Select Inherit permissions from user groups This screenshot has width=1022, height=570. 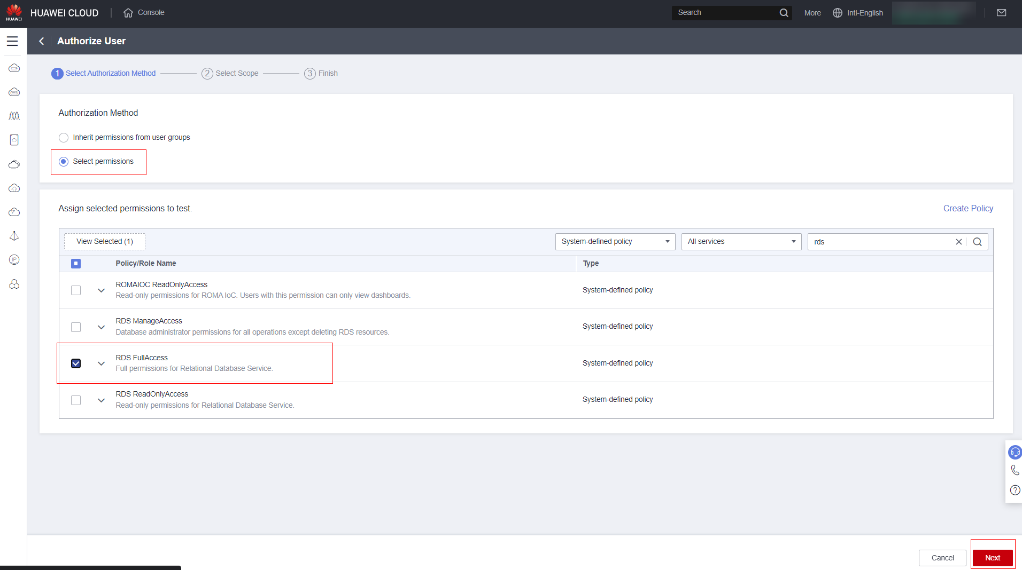tap(64, 138)
